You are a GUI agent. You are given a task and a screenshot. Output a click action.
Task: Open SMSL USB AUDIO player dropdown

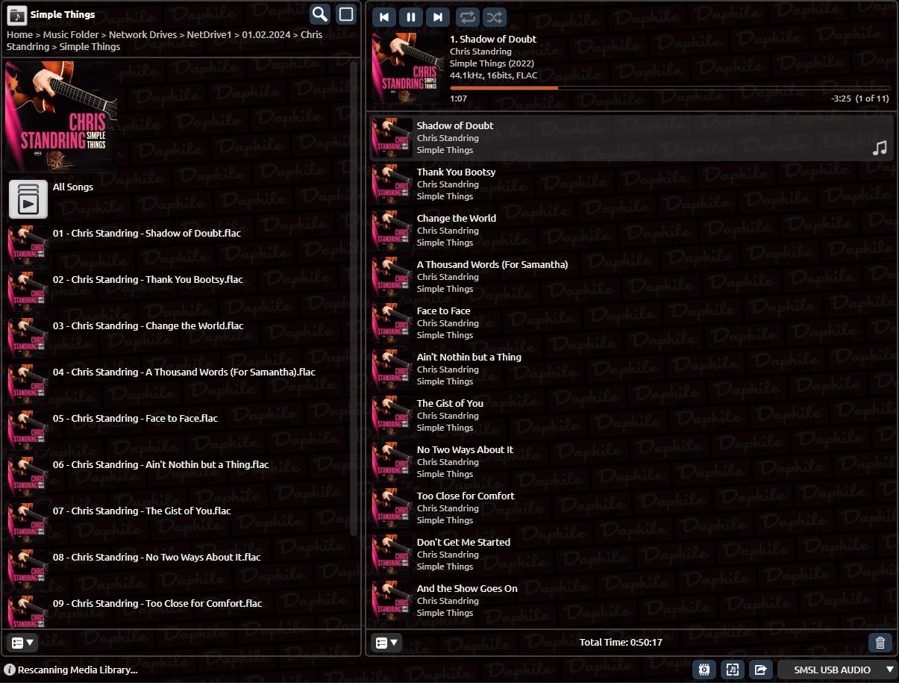click(x=837, y=670)
